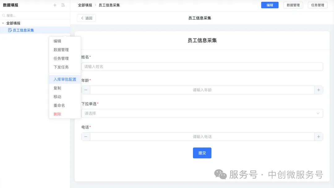Decrease 电话 with the minus button
This screenshot has width=334, height=188.
point(86,137)
